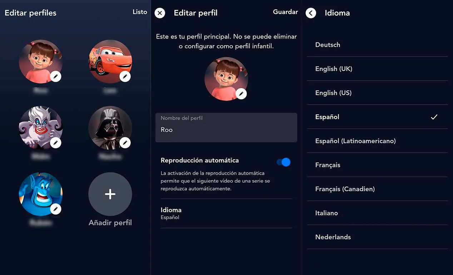
Task: Save the profile with Guardar
Action: [285, 12]
